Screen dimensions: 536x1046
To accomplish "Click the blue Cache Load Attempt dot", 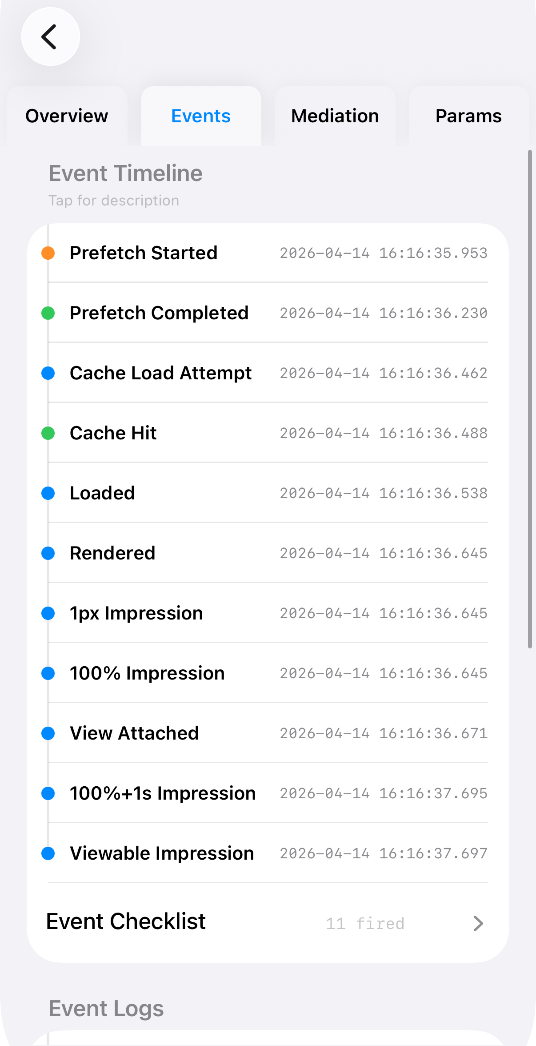I will click(x=48, y=373).
